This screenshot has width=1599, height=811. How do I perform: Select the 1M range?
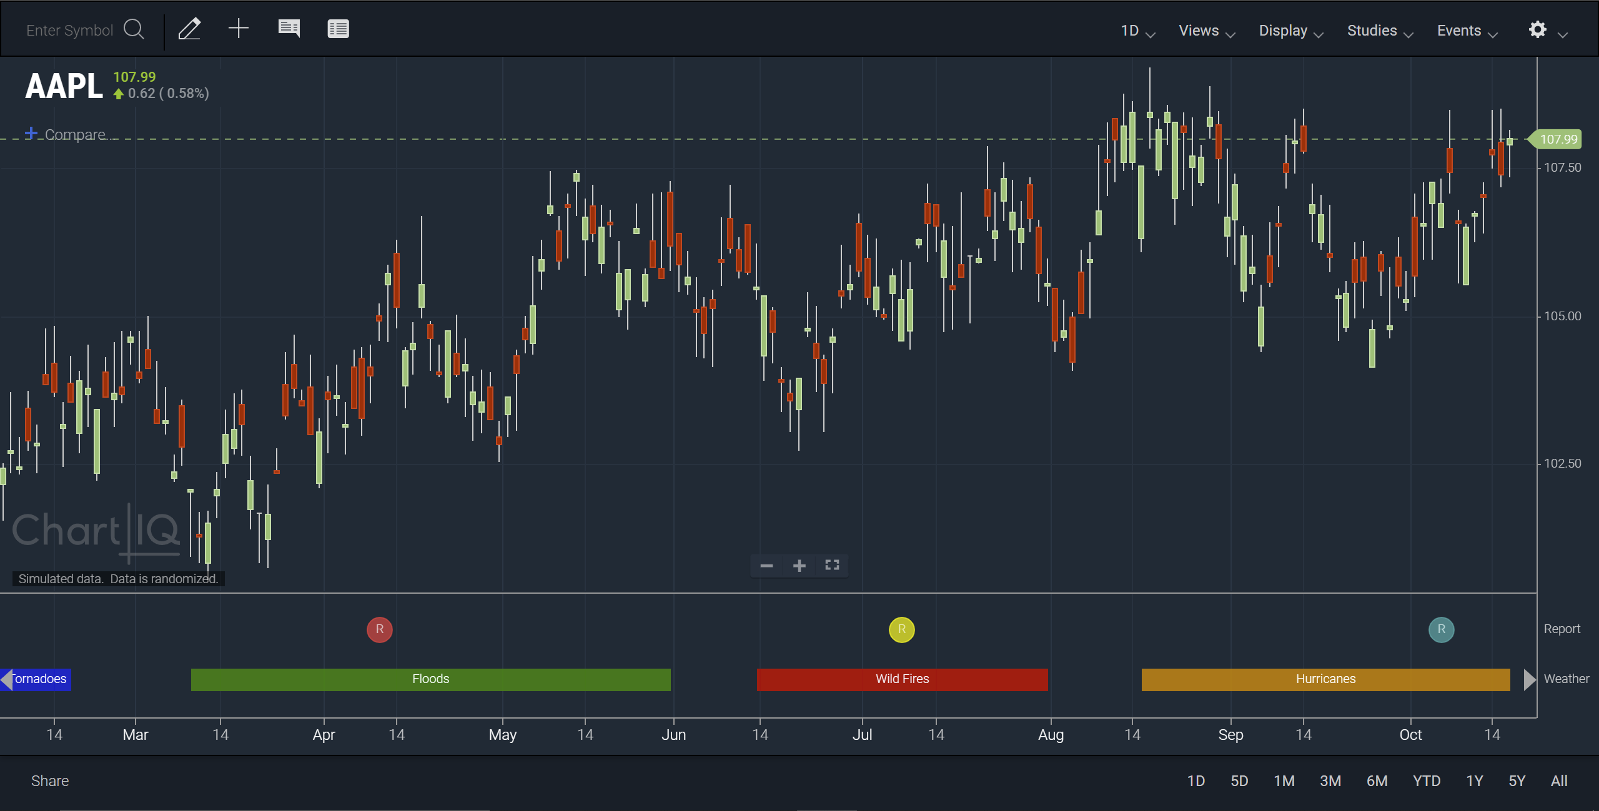coord(1284,781)
